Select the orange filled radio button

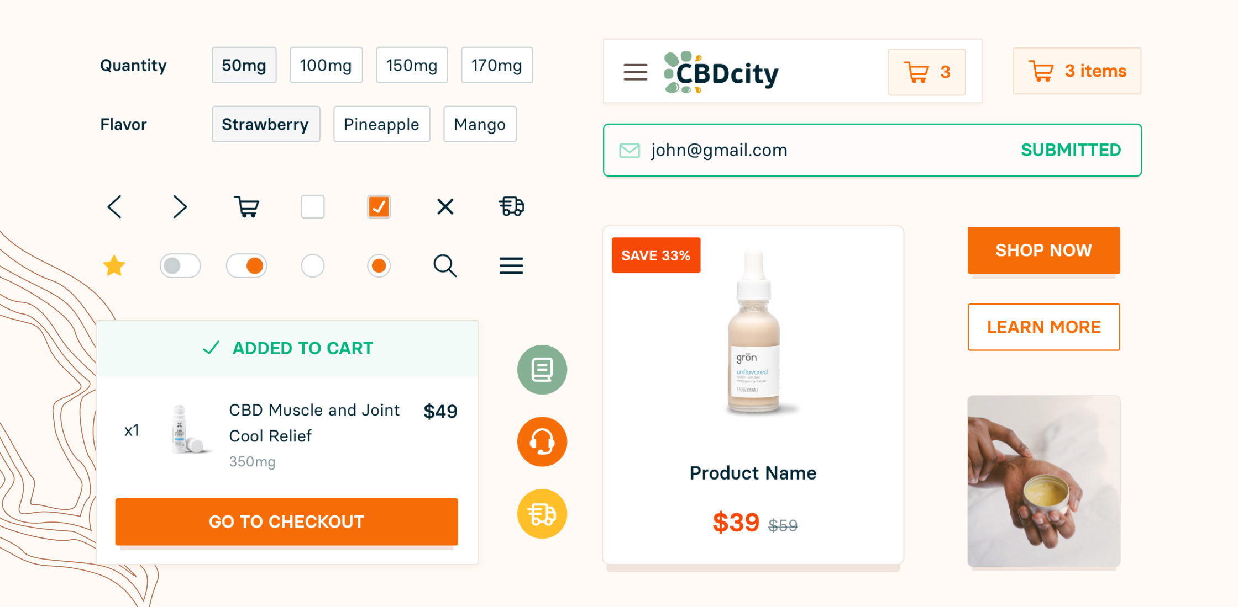pyautogui.click(x=379, y=265)
